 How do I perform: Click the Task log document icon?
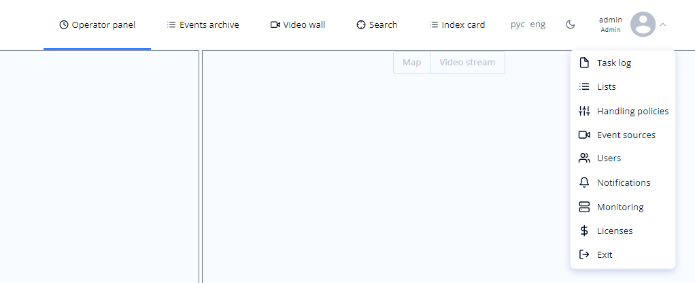584,63
